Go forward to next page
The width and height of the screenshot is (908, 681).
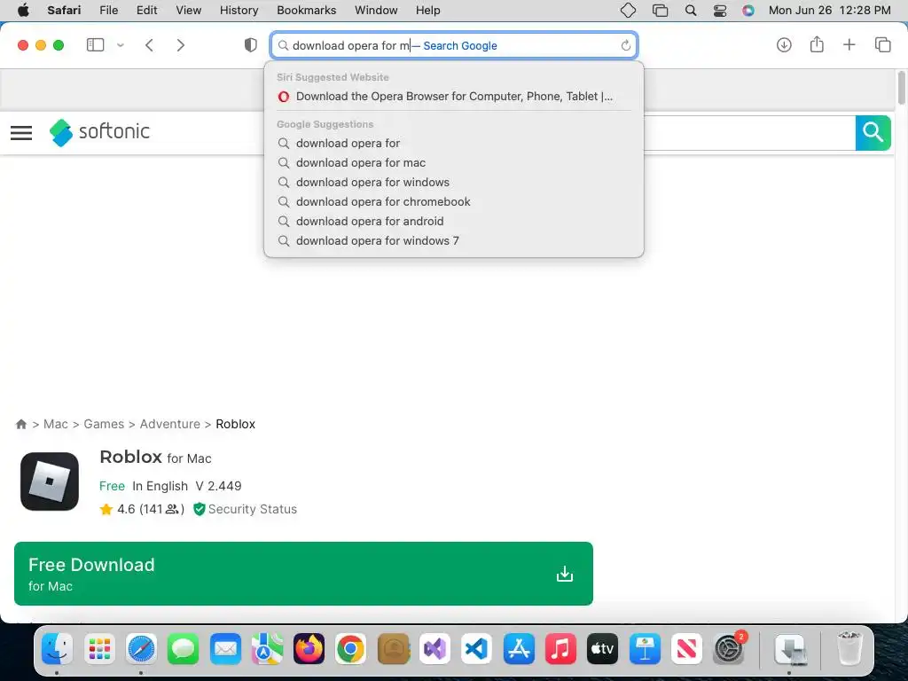pyautogui.click(x=181, y=45)
